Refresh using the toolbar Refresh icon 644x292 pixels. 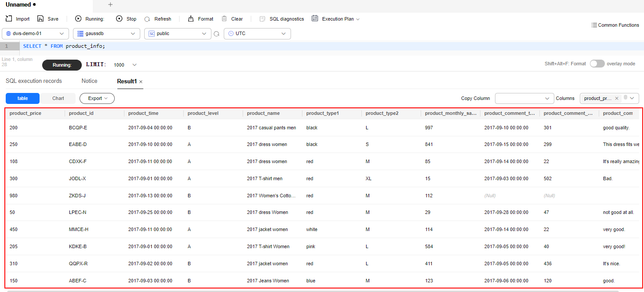pos(147,19)
